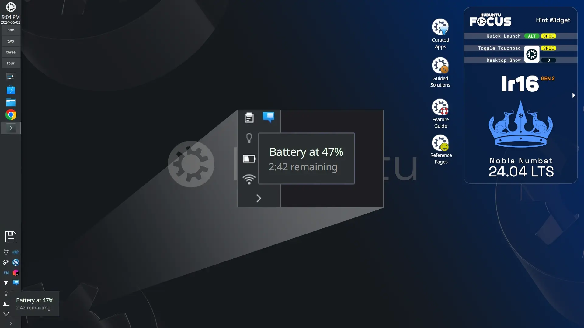
Task: Click the blue crown emblem
Action: (521, 124)
